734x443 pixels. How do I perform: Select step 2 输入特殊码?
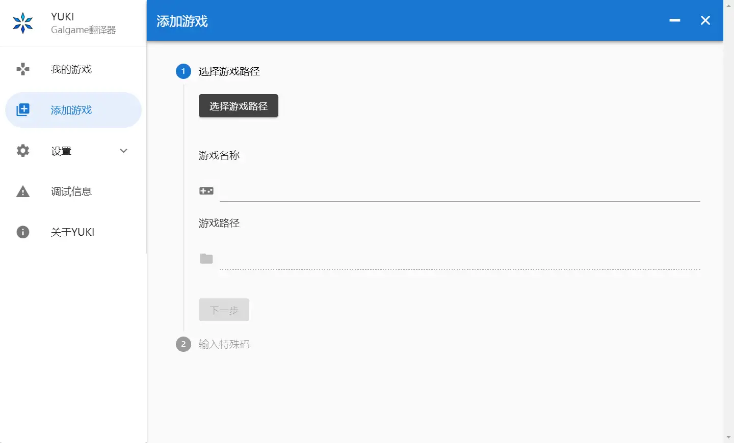point(224,344)
